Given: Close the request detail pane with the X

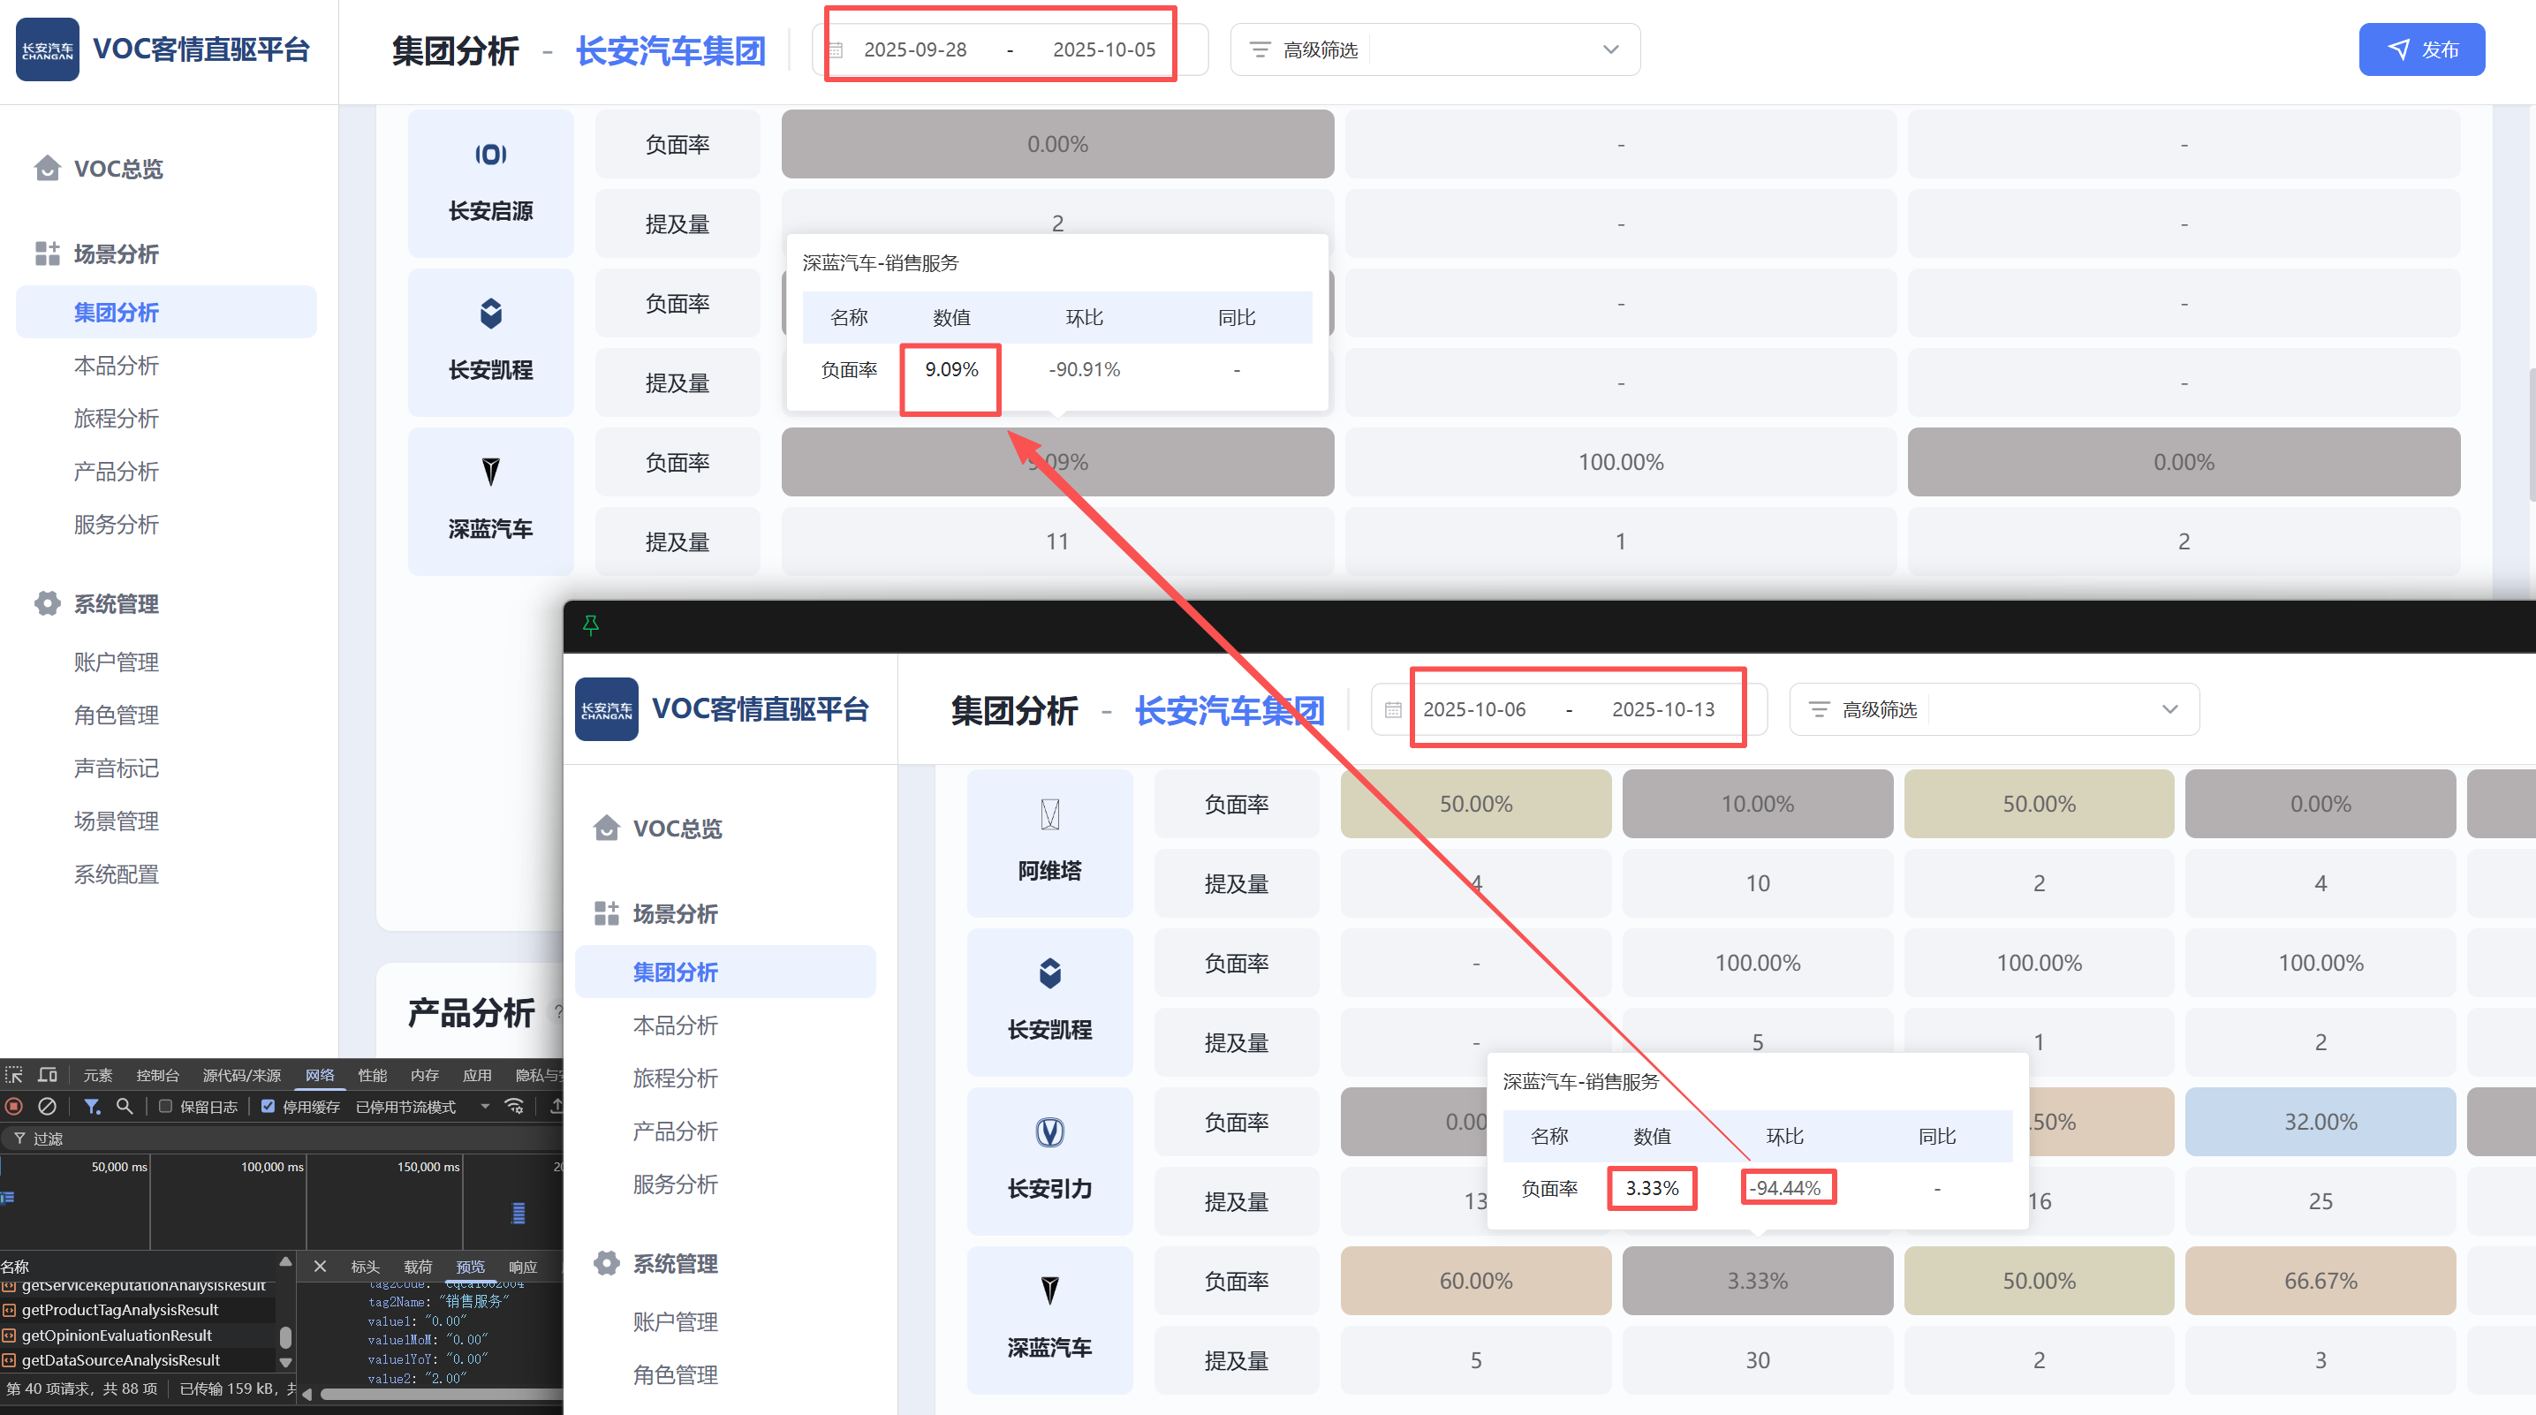Looking at the screenshot, I should click(x=320, y=1267).
